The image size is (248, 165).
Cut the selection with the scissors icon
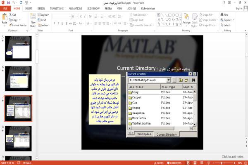click(10, 14)
